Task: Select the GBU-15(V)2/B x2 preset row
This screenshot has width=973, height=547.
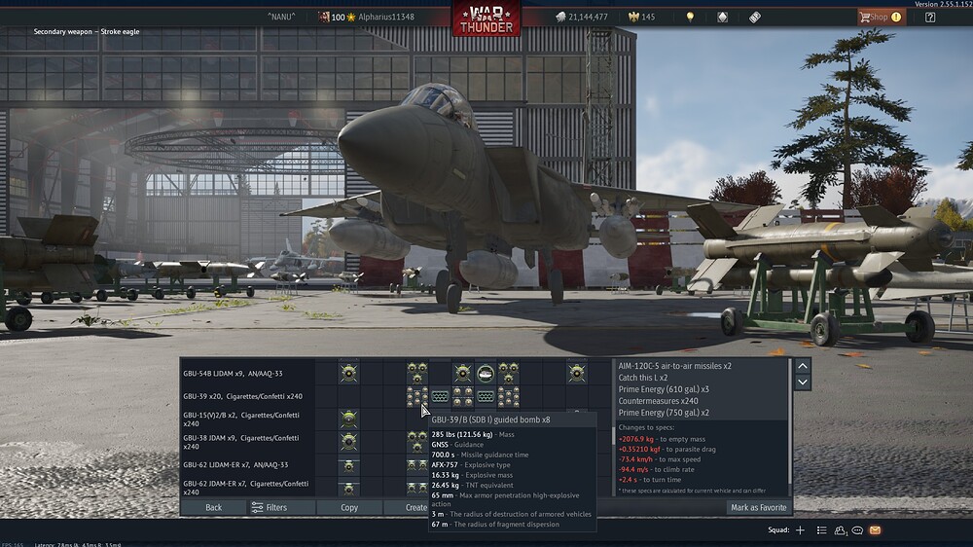Action: (x=248, y=419)
